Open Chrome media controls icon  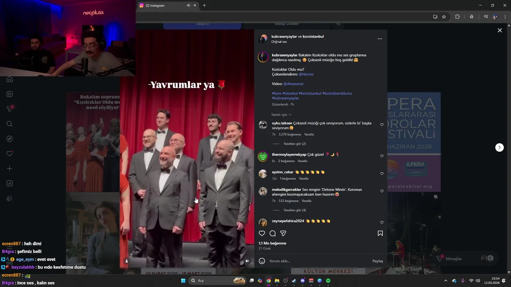[x=486, y=17]
